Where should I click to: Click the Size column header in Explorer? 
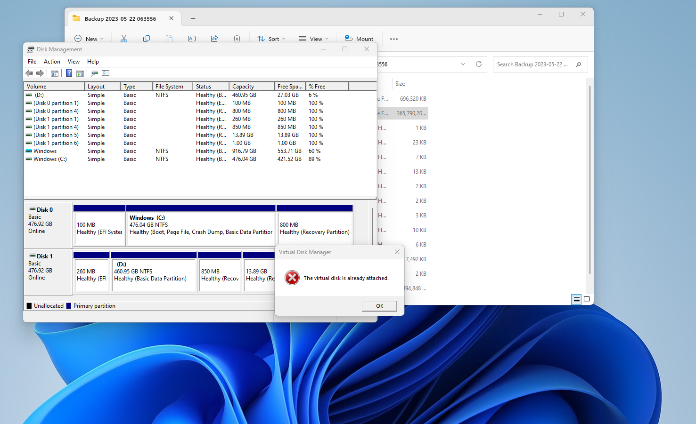[410, 84]
